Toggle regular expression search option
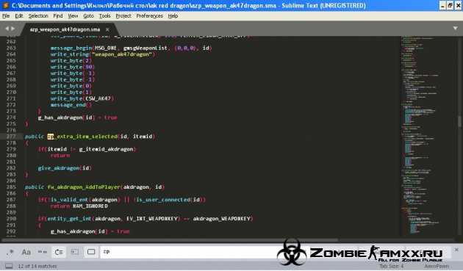The width and height of the screenshot is (463, 271). coord(10,252)
